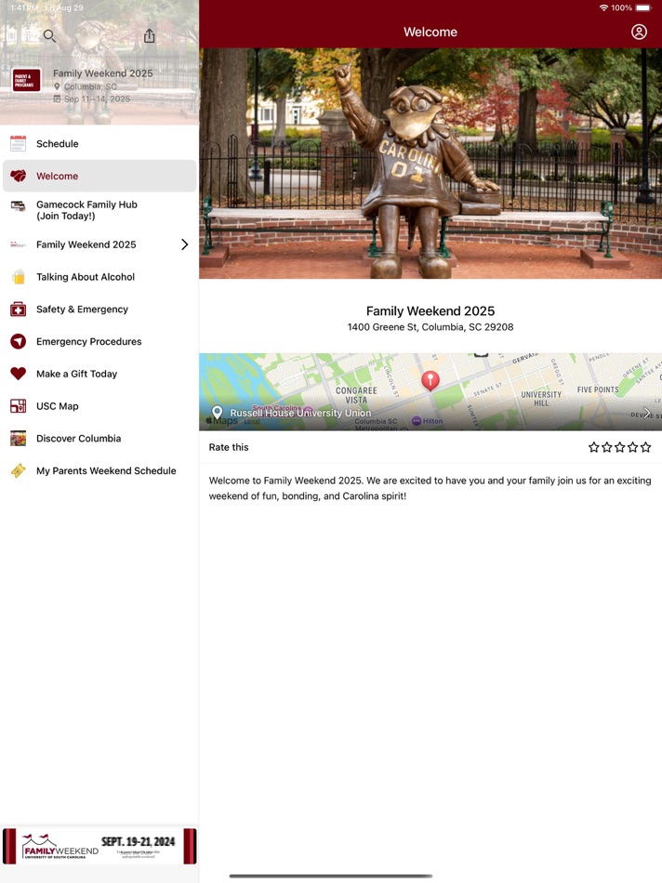The width and height of the screenshot is (662, 883).
Task: Rate this two stars
Action: point(607,447)
